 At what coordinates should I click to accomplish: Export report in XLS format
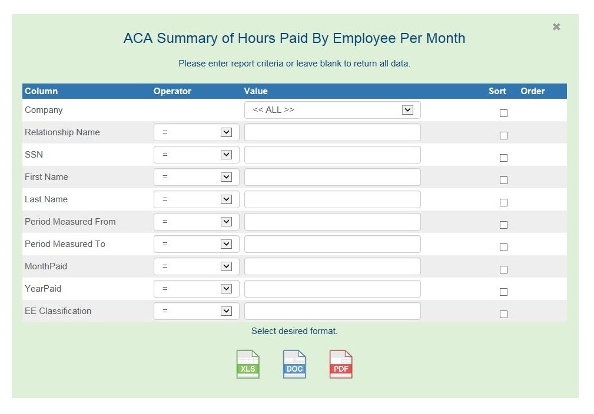click(x=248, y=365)
